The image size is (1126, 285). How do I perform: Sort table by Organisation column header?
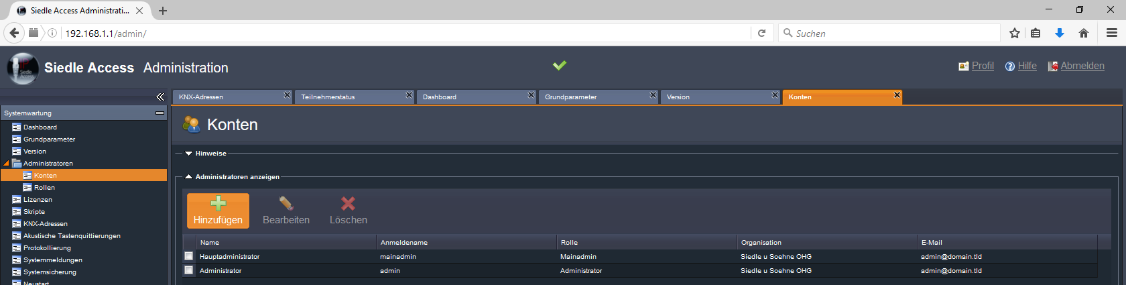coord(826,242)
